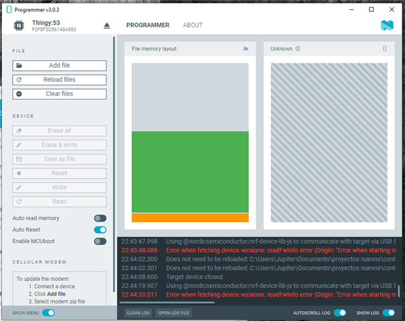
Task: Click the 22:44:20.011 error log entry
Action: (258, 295)
